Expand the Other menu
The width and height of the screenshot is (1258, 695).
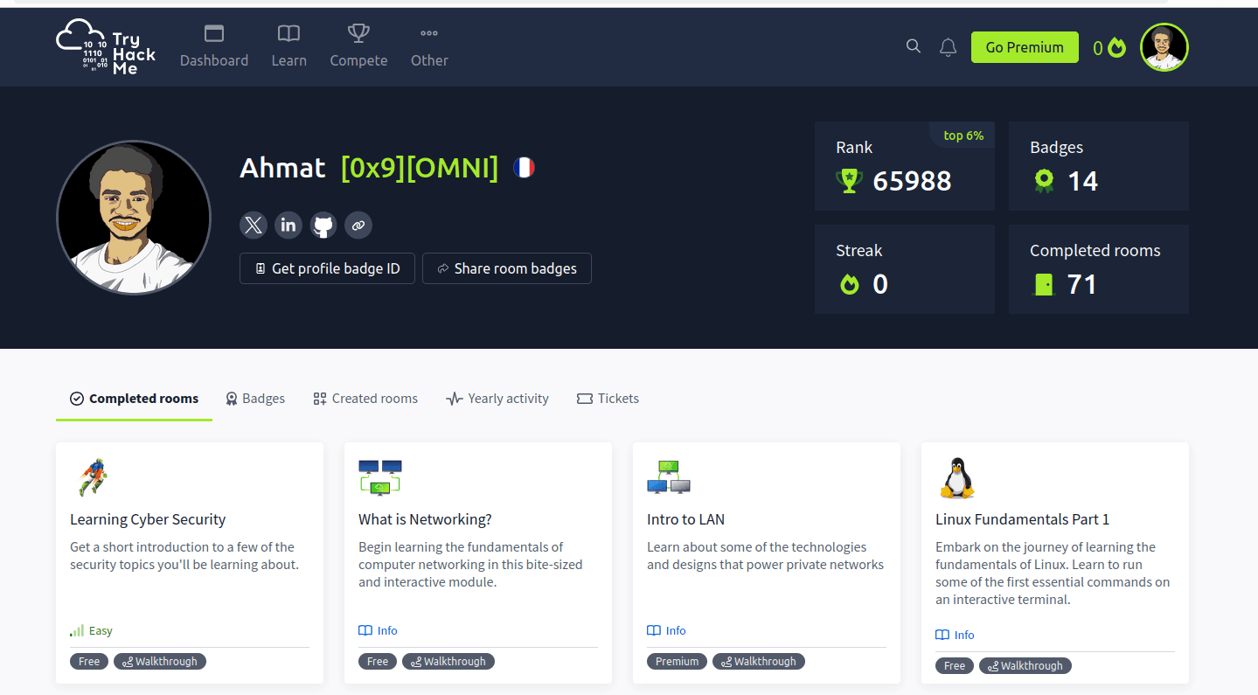pos(429,46)
